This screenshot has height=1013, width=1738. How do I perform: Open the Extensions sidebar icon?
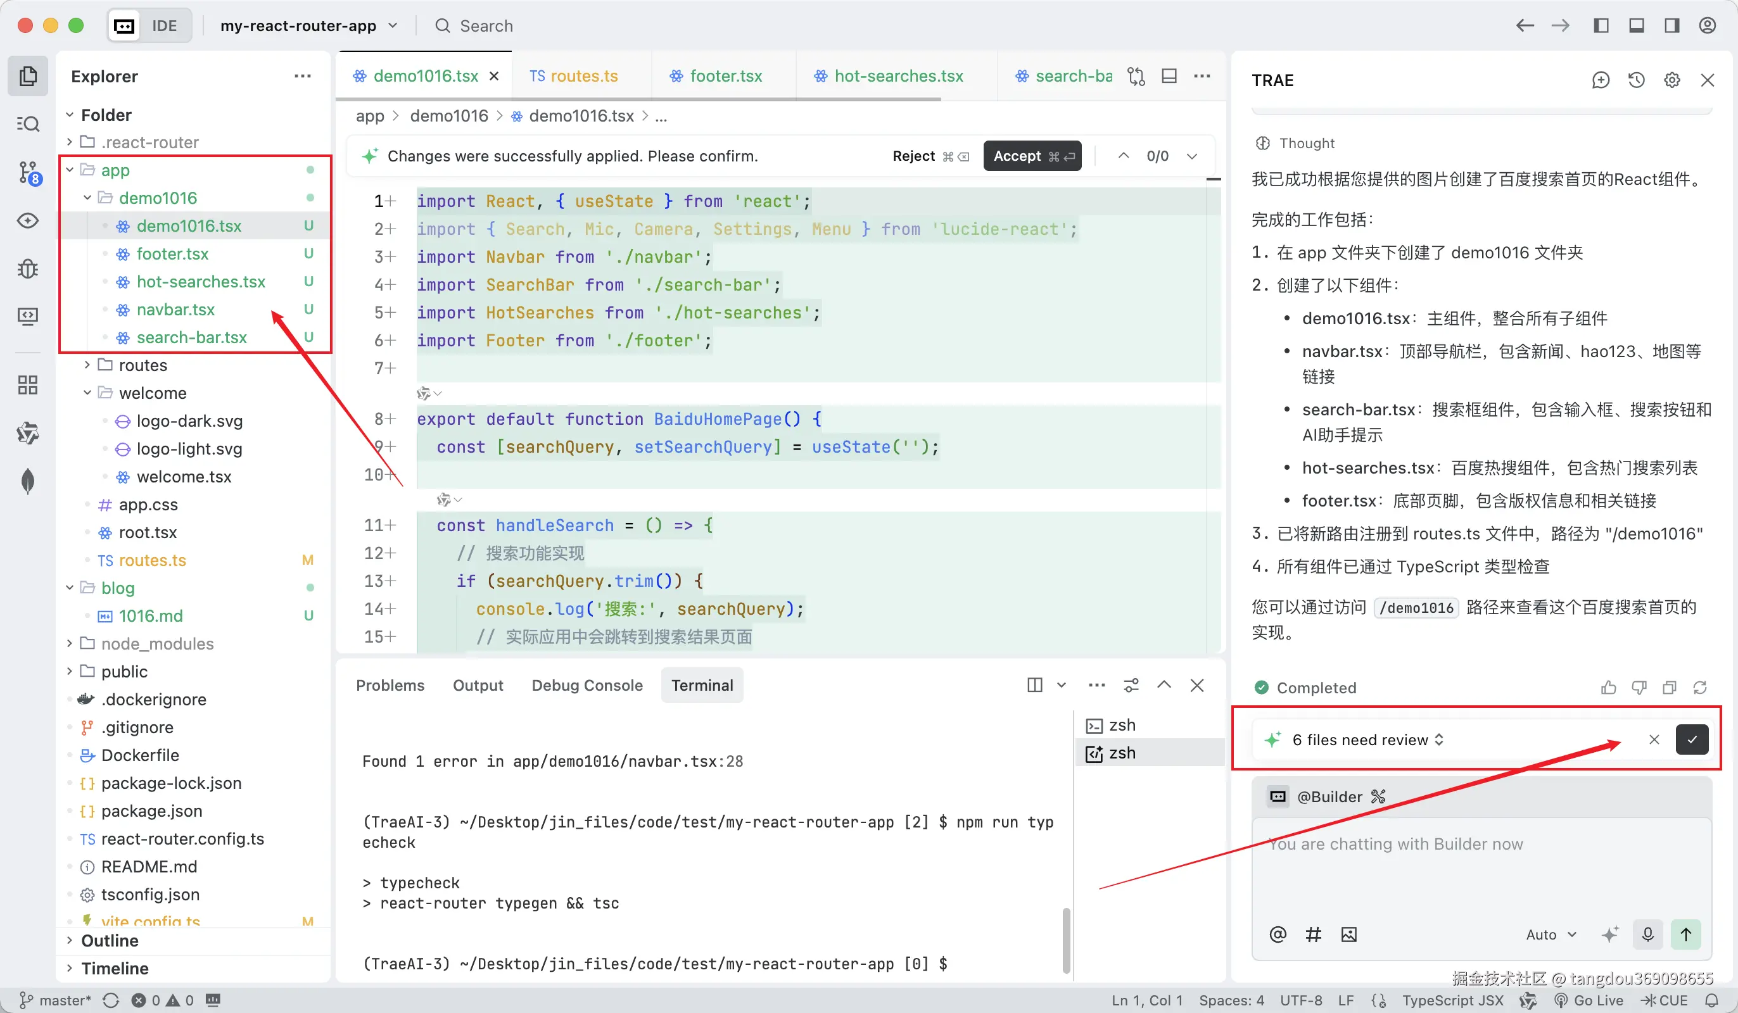tap(29, 385)
